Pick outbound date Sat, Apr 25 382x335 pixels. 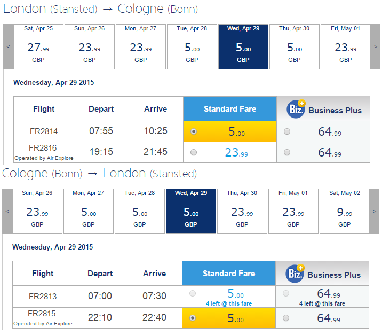38,46
